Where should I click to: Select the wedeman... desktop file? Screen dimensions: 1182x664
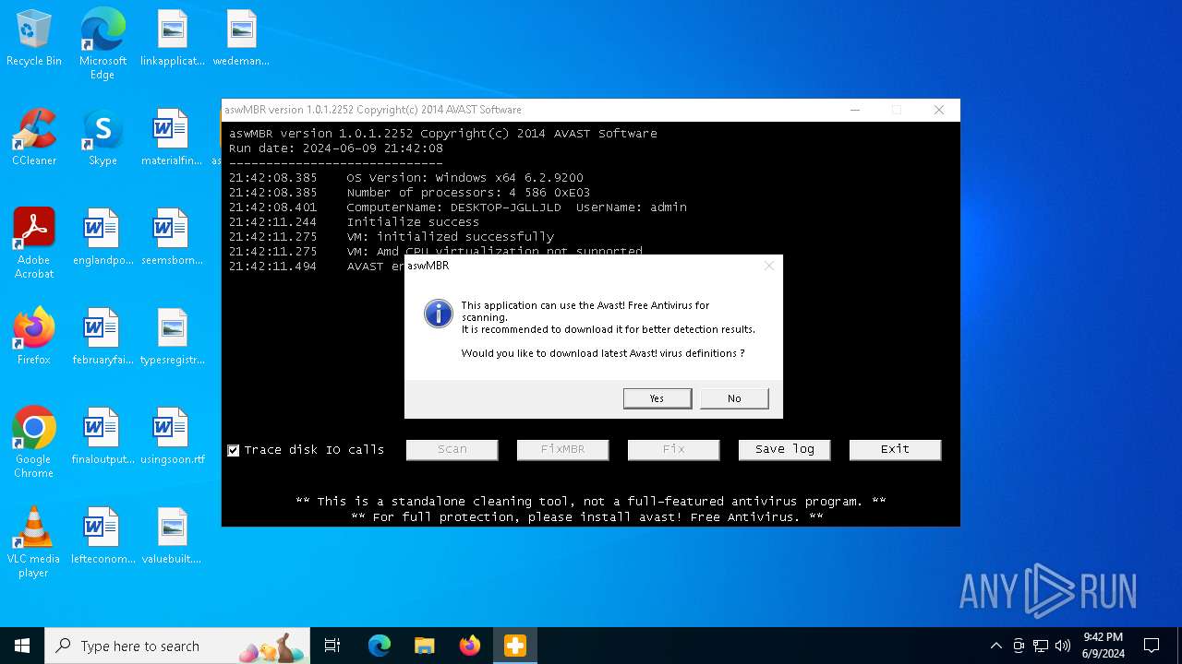pyautogui.click(x=241, y=39)
